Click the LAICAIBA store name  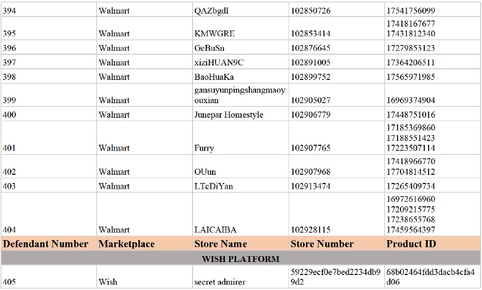coord(215,230)
